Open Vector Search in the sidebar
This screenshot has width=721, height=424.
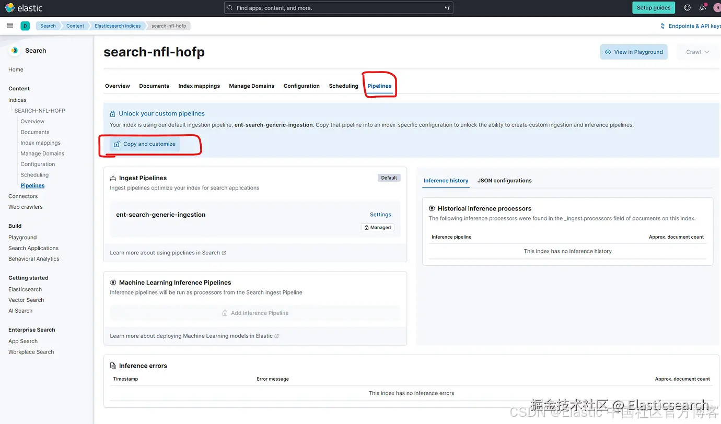click(x=26, y=300)
